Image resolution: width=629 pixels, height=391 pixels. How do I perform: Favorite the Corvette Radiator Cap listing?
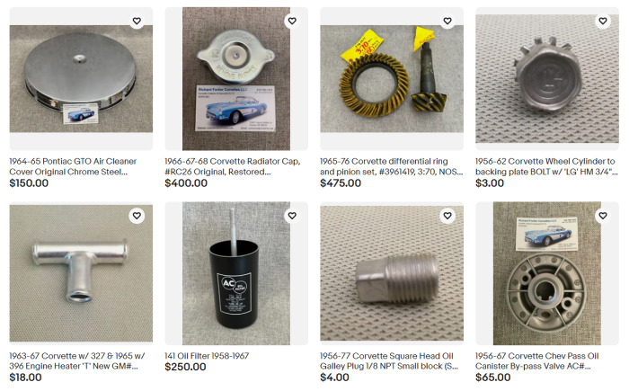(x=292, y=21)
